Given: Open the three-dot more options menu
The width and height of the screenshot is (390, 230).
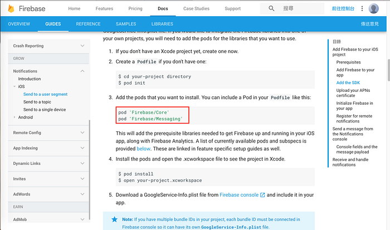Looking at the screenshot, I should coord(362,8).
